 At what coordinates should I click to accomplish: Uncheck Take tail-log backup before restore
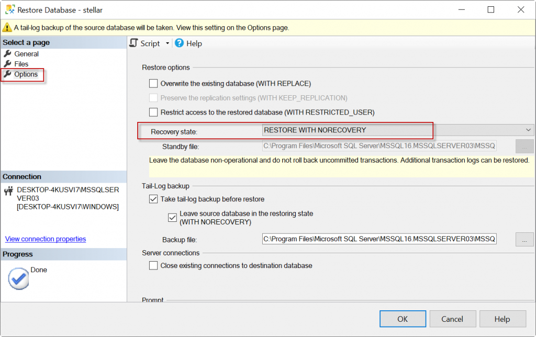click(x=153, y=199)
